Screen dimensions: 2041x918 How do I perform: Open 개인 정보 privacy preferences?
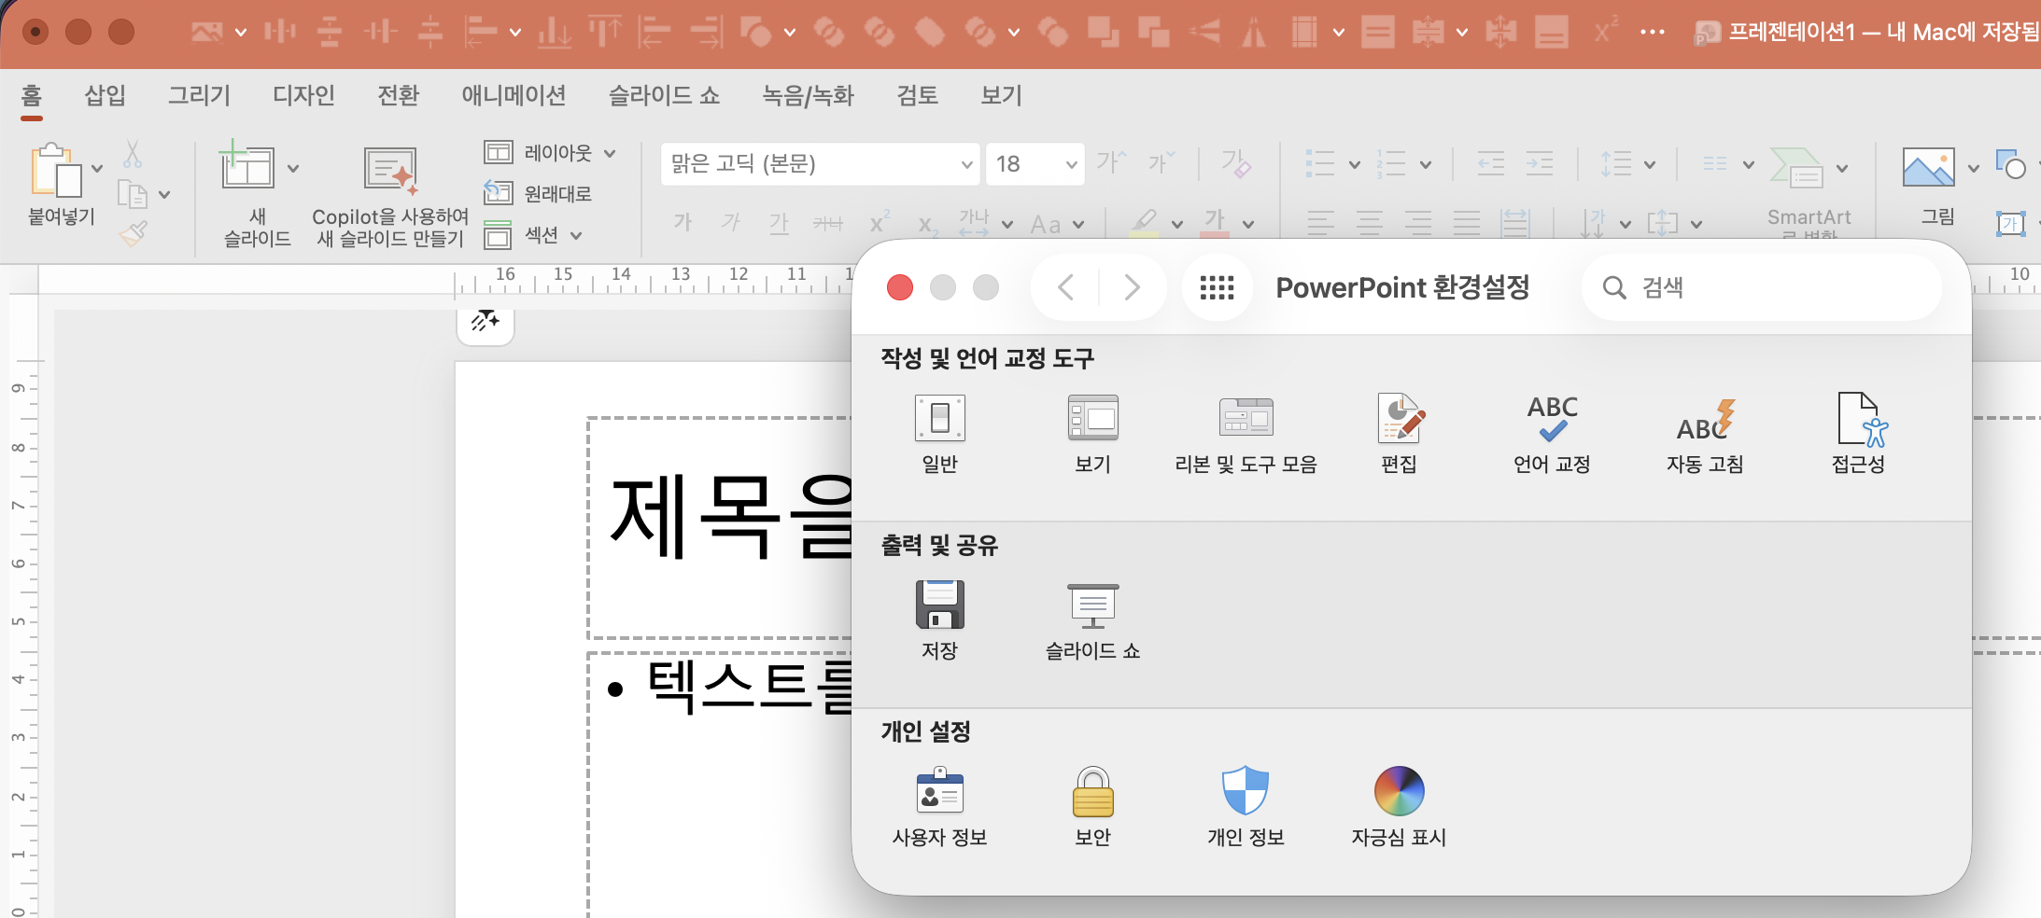click(1246, 807)
